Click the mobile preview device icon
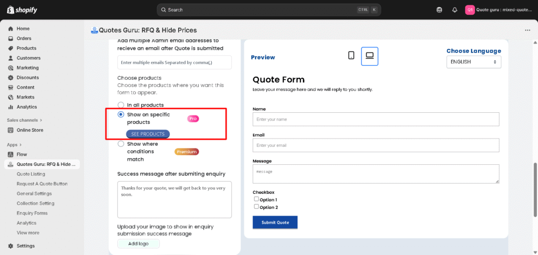This screenshot has width=538, height=255. tap(351, 56)
